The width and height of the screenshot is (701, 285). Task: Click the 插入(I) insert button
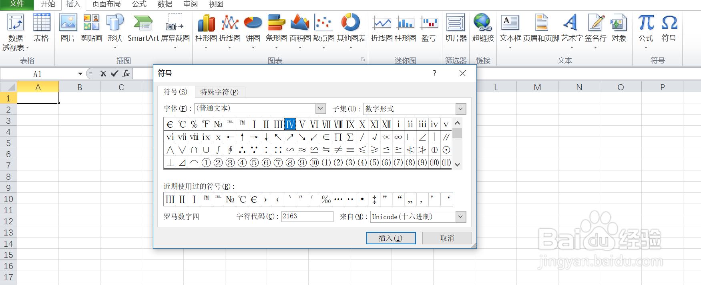(x=391, y=238)
